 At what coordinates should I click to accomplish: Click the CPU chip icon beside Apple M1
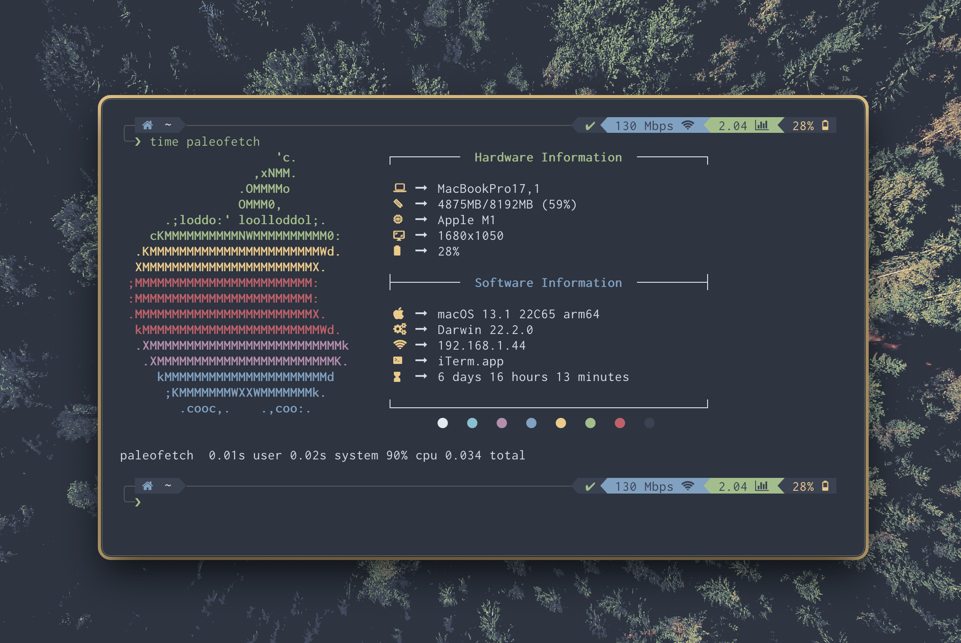[x=398, y=219]
